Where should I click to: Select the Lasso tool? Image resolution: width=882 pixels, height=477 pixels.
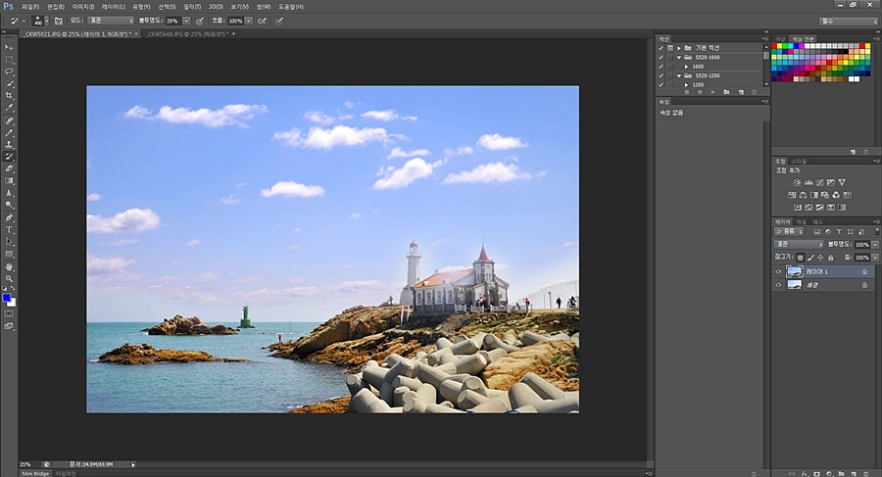click(10, 72)
